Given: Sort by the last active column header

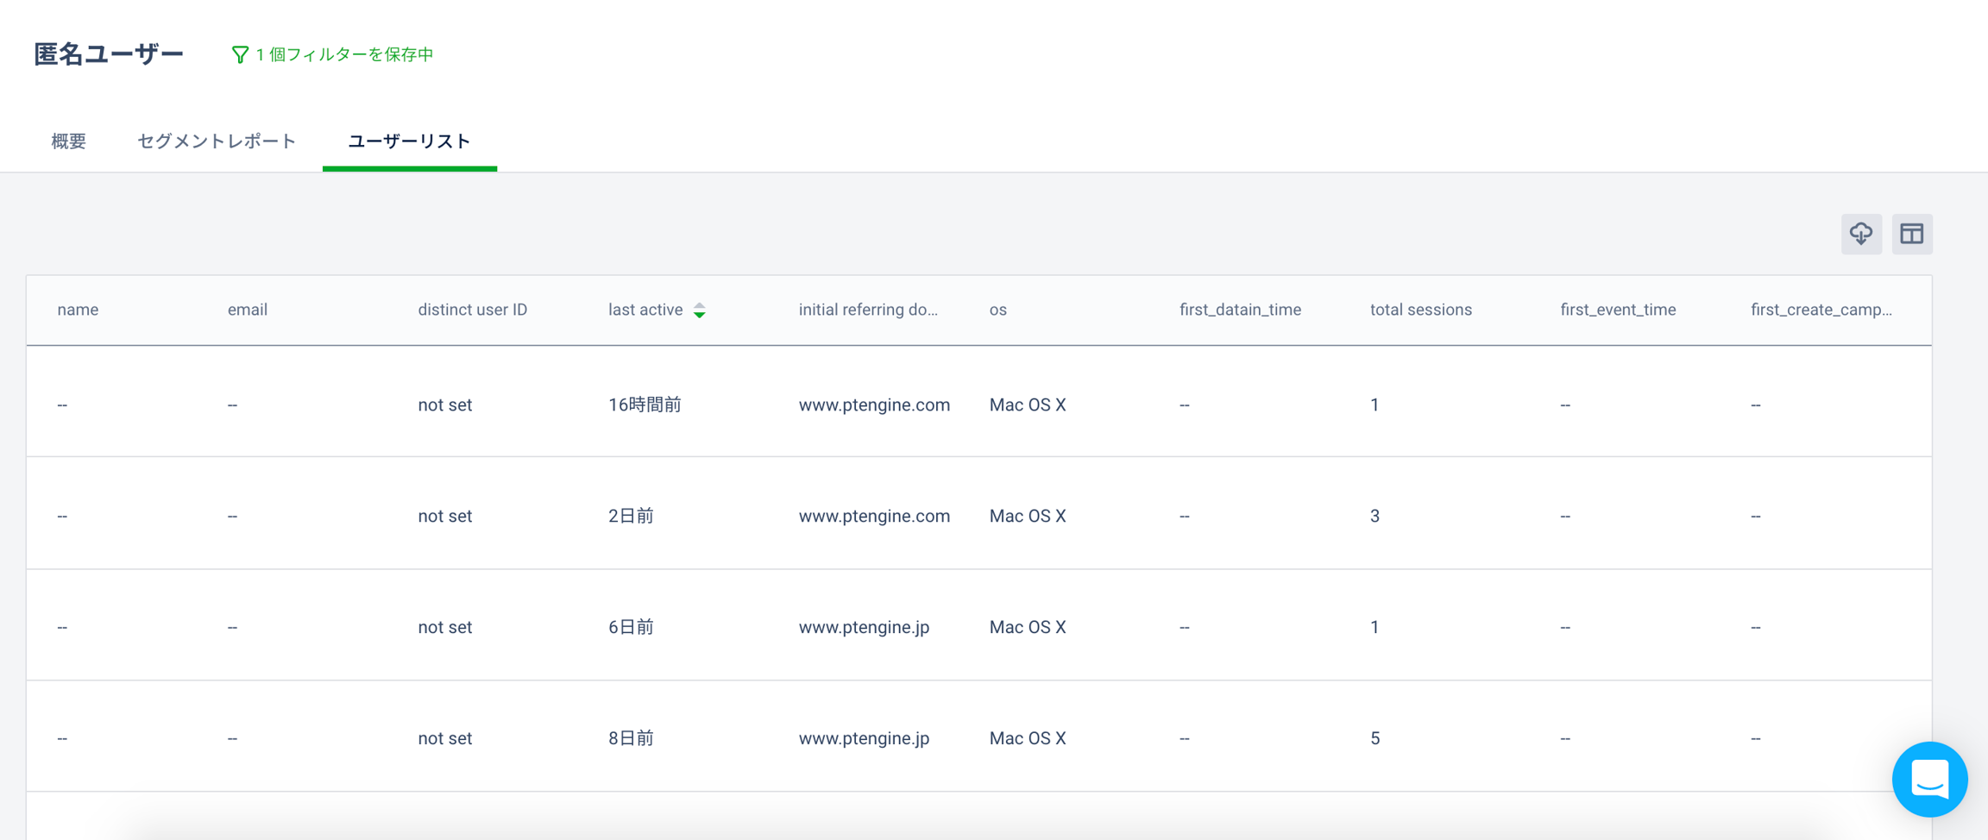Looking at the screenshot, I should 645,310.
